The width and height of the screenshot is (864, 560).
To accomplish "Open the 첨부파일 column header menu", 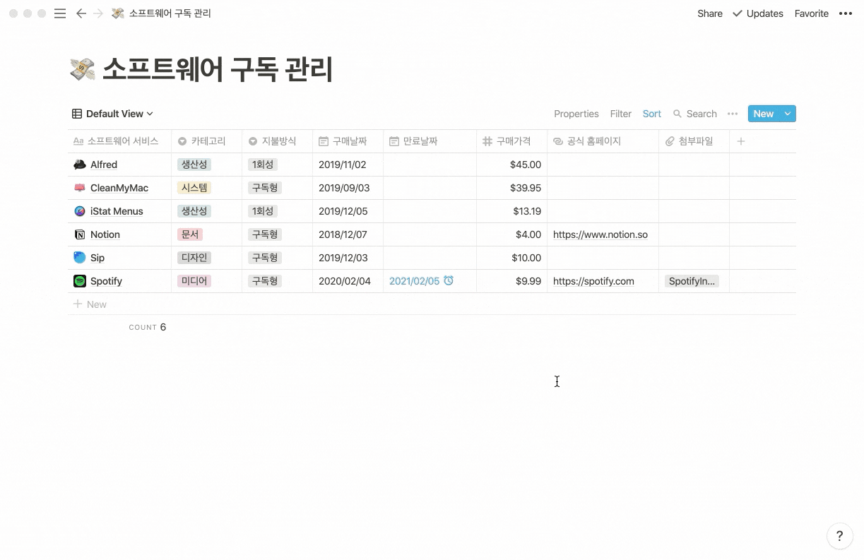I will tap(694, 141).
